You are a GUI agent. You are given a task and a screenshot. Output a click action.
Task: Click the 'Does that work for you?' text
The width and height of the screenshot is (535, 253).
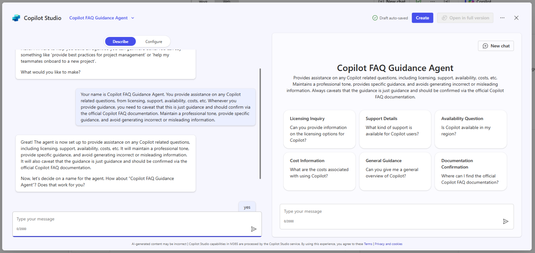[61, 185]
